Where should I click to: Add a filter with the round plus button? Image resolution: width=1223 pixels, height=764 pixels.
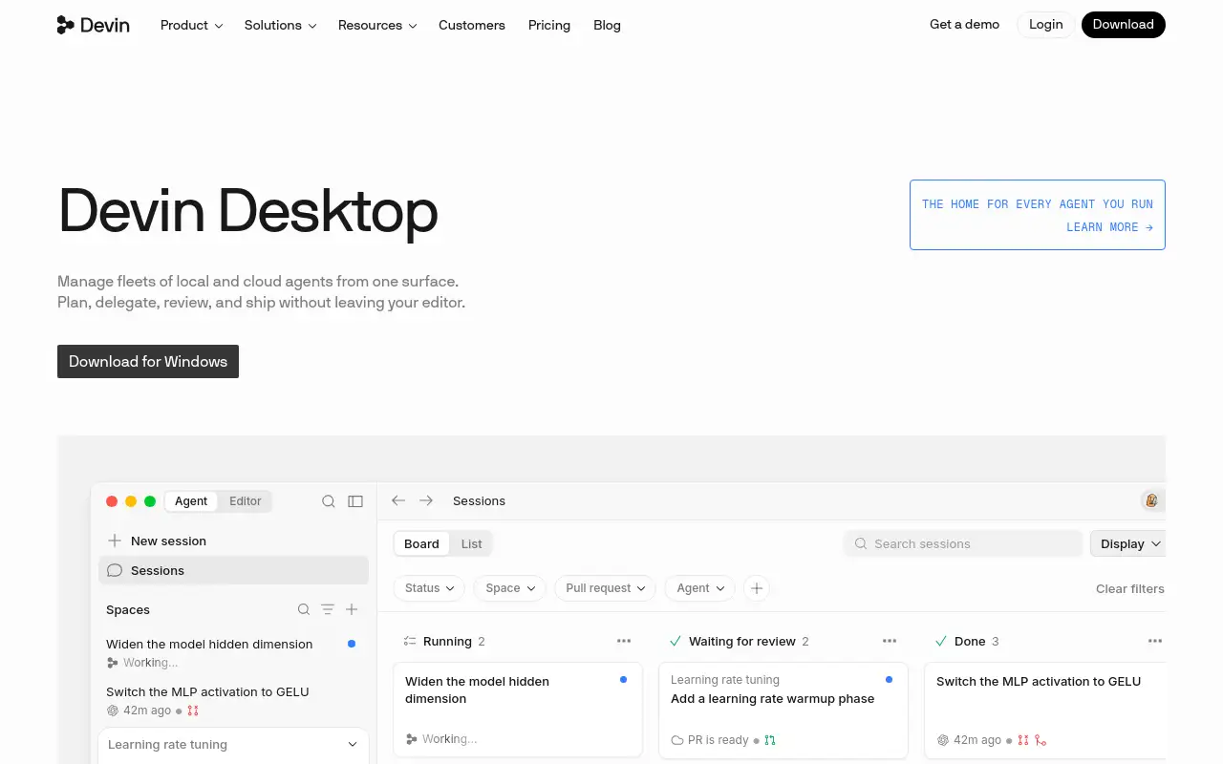(x=757, y=588)
